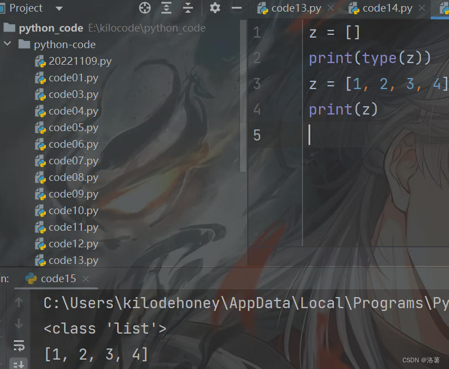
Task: Click line number 1 in the gutter
Action: pos(257,33)
